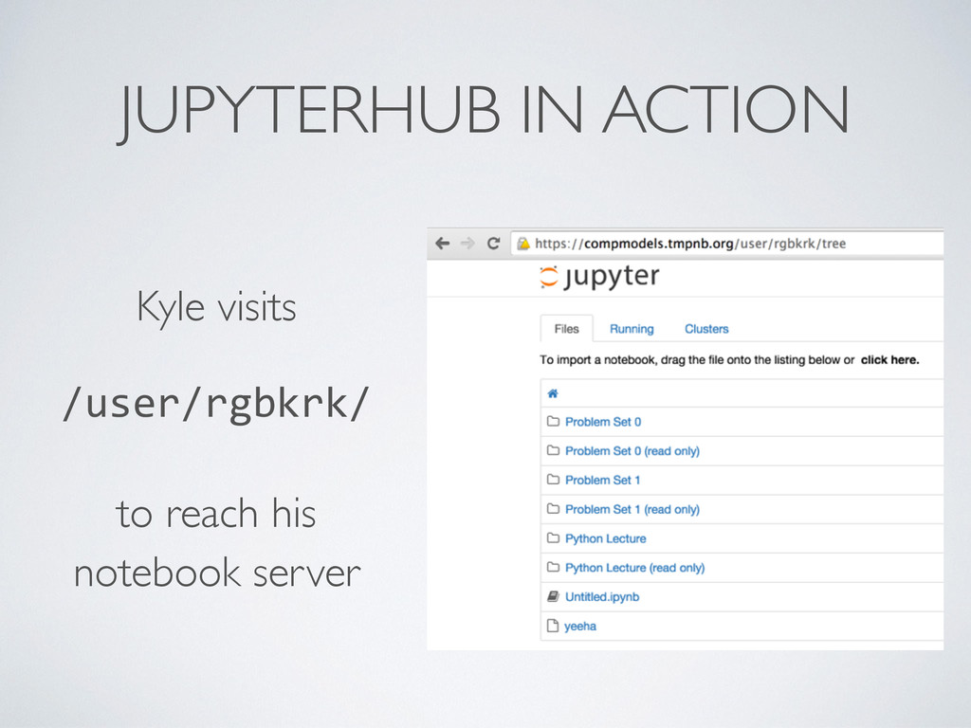The height and width of the screenshot is (728, 971).
Task: Open the Problem Set 0 folder
Action: pyautogui.click(x=603, y=422)
